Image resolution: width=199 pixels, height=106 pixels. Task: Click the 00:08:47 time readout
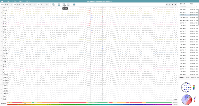tap(3, 103)
